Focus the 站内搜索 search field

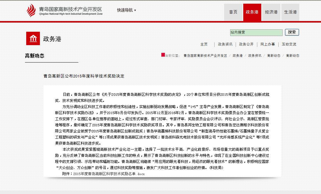click(x=256, y=32)
